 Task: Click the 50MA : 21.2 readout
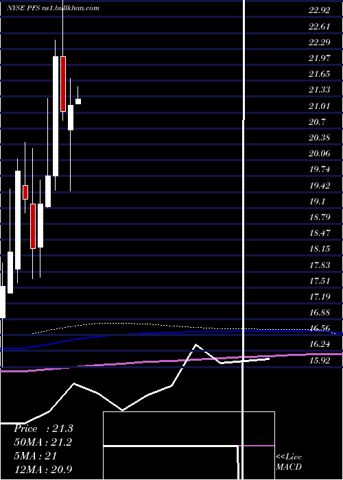[43, 442]
